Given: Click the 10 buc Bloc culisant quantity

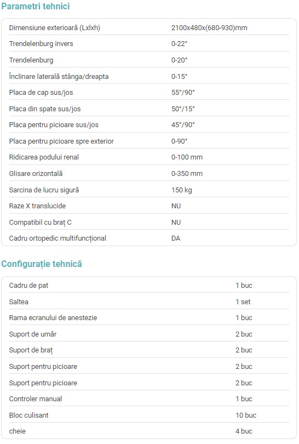Looking at the screenshot, I should 246,415.
